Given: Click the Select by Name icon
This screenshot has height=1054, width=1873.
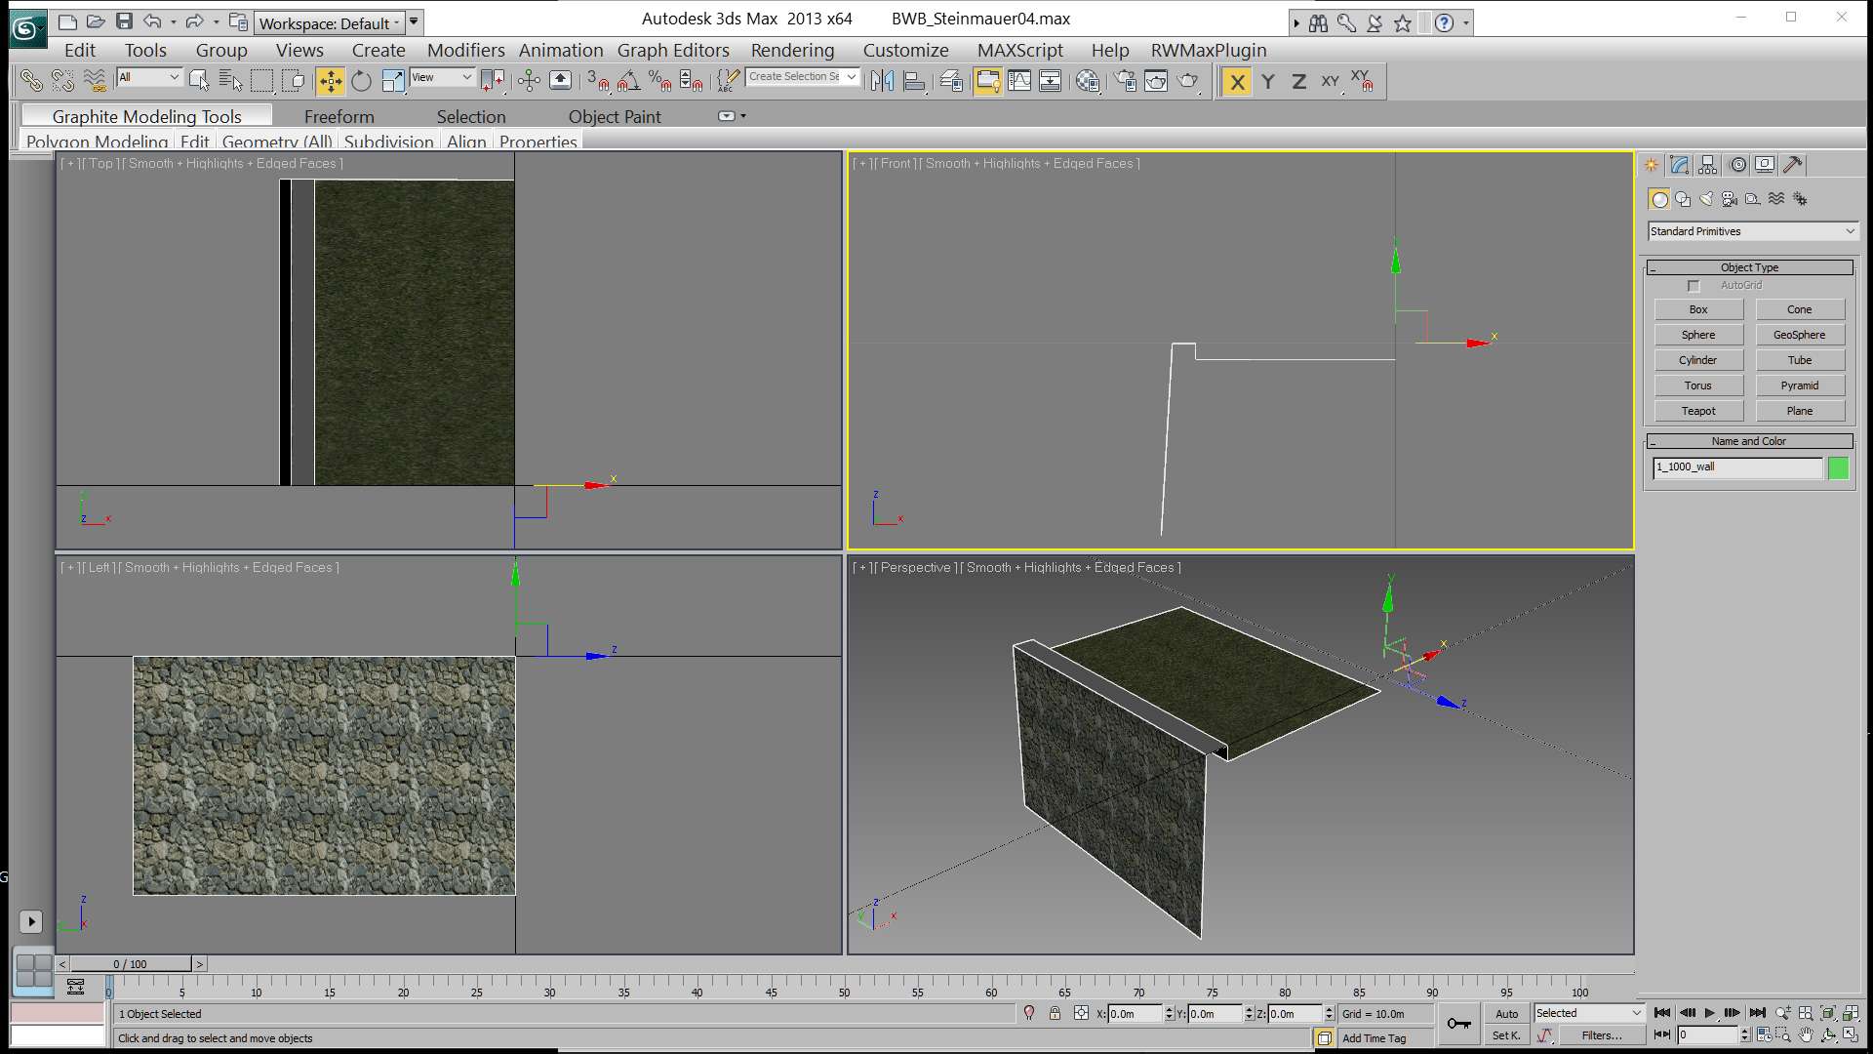Looking at the screenshot, I should 230,81.
